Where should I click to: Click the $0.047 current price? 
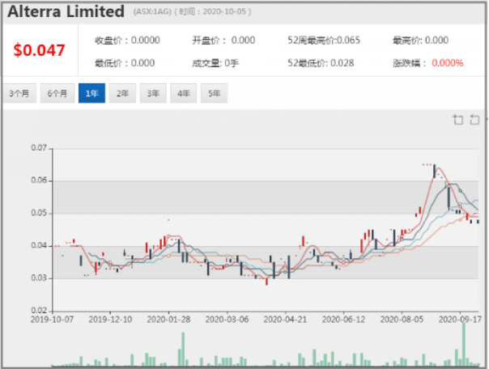40,50
